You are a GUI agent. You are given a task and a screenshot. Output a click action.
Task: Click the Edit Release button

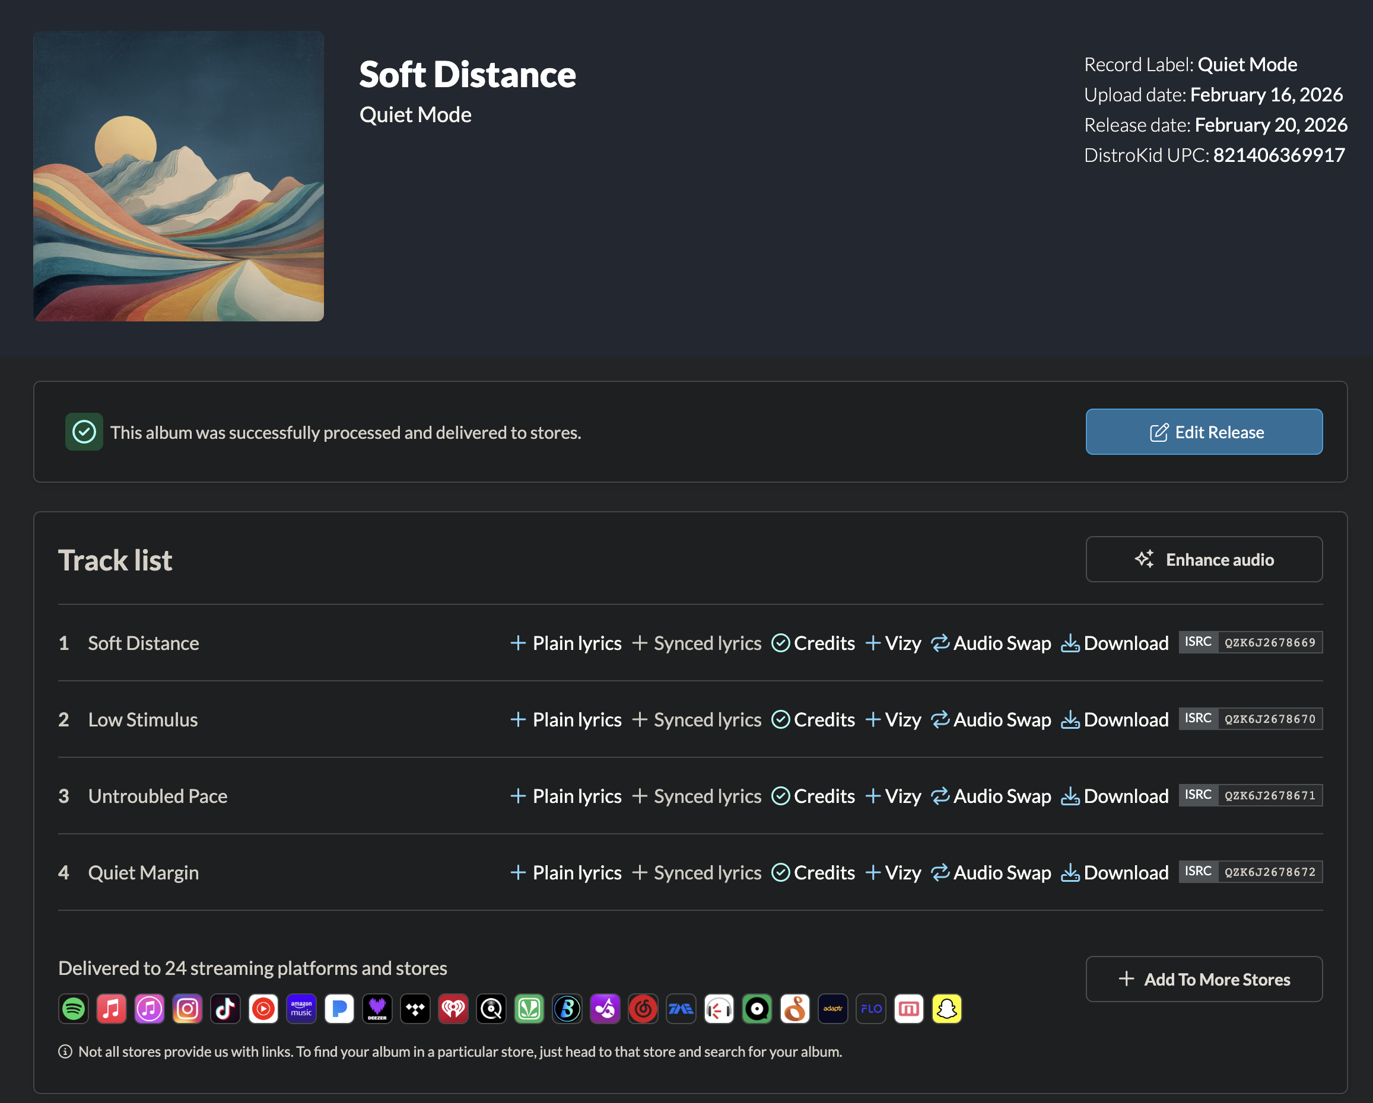(x=1204, y=432)
